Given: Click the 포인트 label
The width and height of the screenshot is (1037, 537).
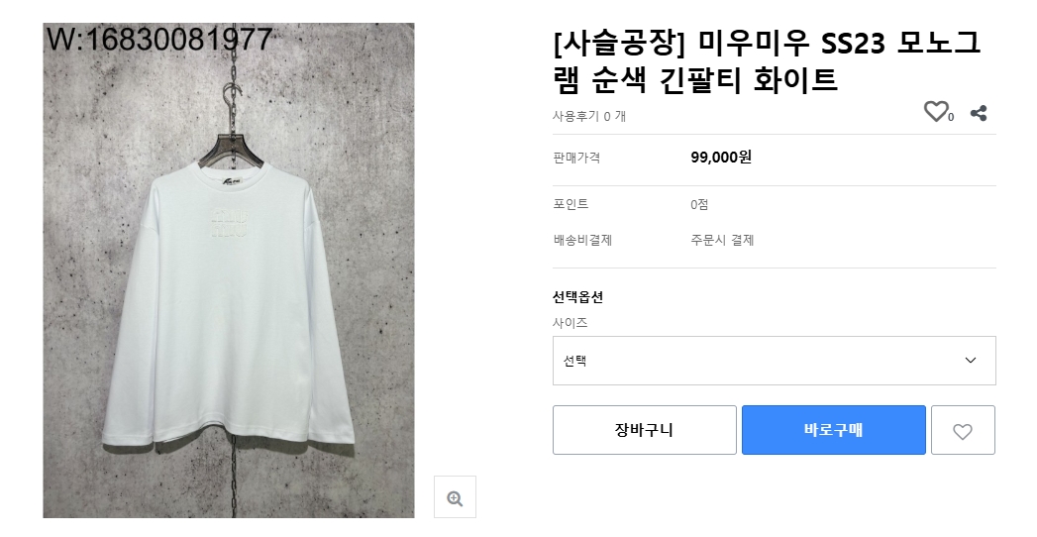Looking at the screenshot, I should click(x=570, y=204).
